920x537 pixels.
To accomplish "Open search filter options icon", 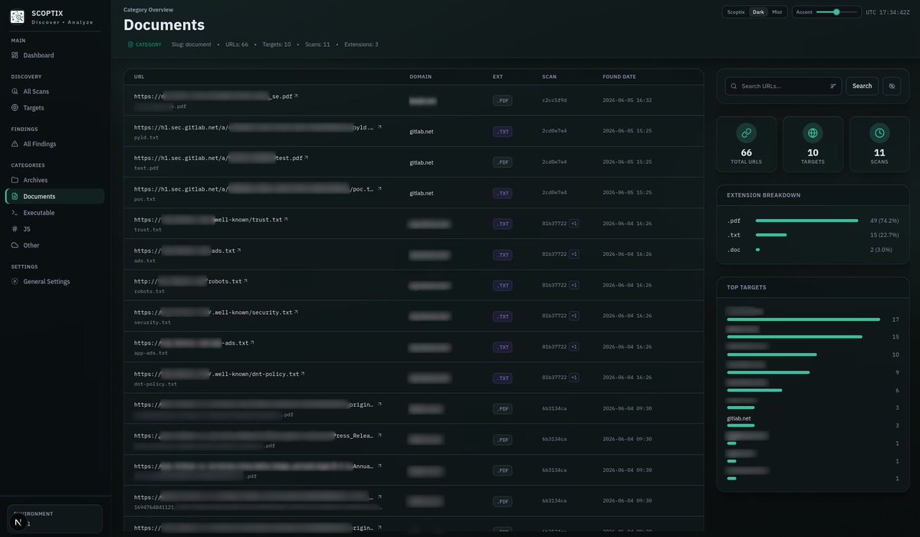I will coord(833,86).
